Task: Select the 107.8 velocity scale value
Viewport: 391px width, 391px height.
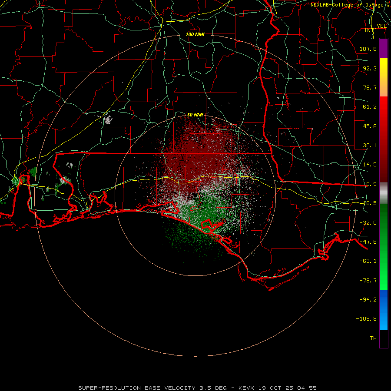Action: pyautogui.click(x=368, y=49)
